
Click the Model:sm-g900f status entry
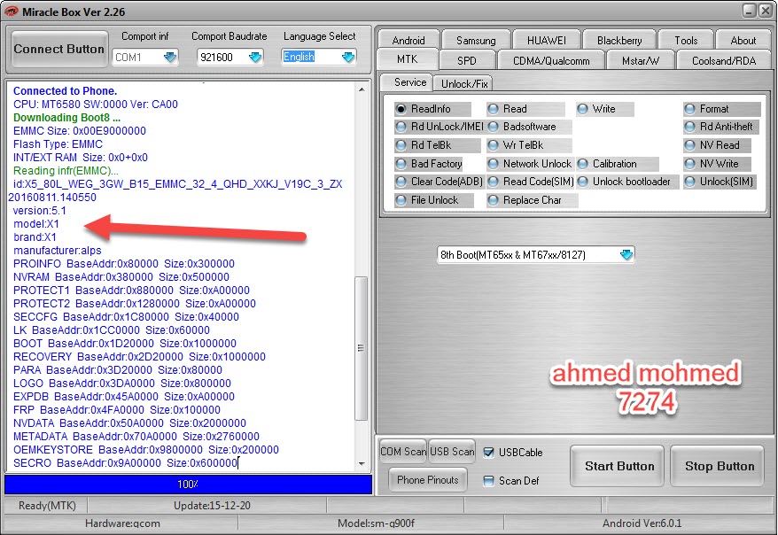[x=376, y=523]
